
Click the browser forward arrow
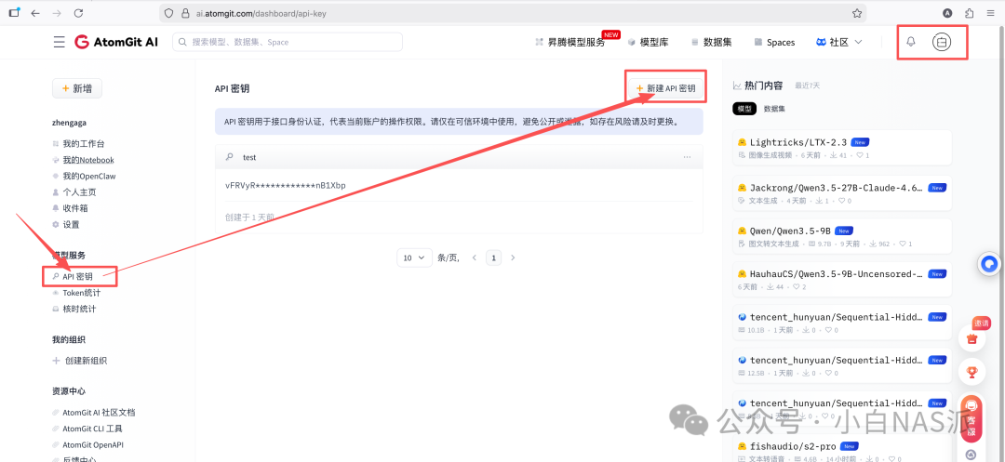click(57, 13)
